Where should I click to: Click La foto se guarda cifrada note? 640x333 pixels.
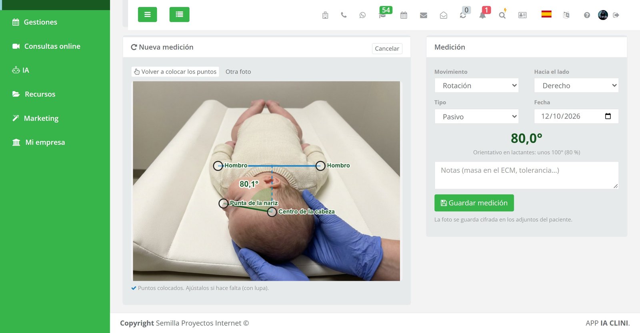coord(503,220)
